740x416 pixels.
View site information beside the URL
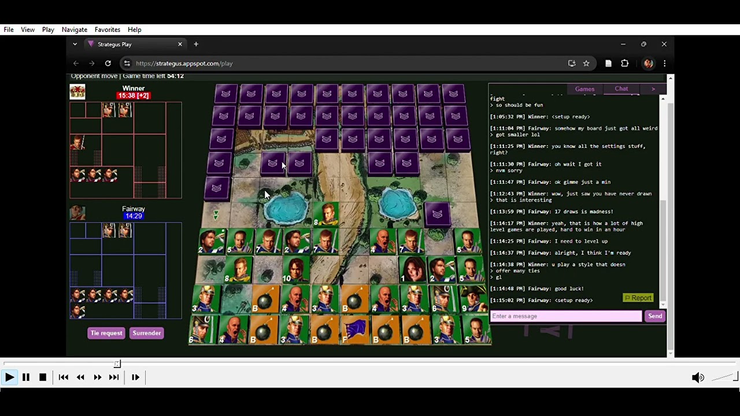(127, 64)
